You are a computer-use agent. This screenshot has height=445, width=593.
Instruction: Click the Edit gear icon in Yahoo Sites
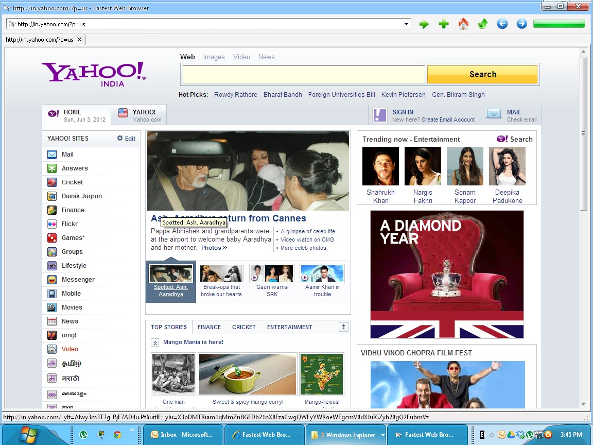(x=120, y=138)
